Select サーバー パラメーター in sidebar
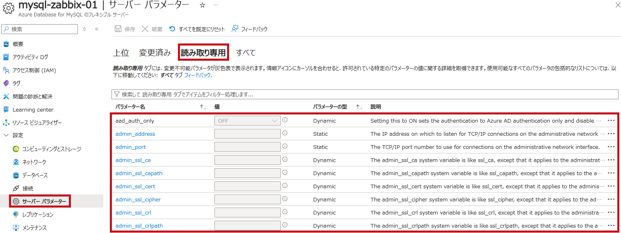 click(x=44, y=201)
